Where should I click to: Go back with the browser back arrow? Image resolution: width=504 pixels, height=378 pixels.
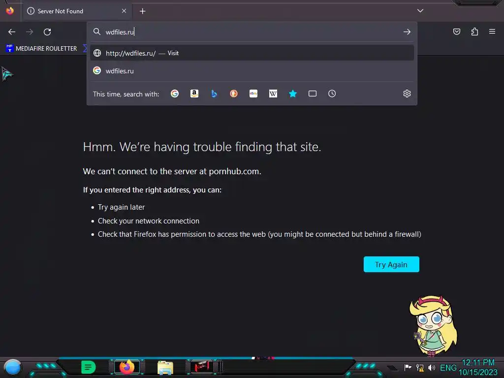click(x=12, y=32)
